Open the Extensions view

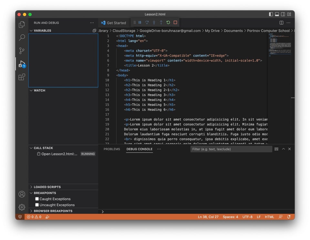coord(22,77)
